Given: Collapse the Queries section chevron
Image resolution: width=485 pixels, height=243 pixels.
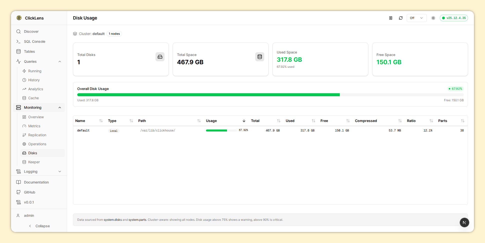Looking at the screenshot, I should pos(60,61).
